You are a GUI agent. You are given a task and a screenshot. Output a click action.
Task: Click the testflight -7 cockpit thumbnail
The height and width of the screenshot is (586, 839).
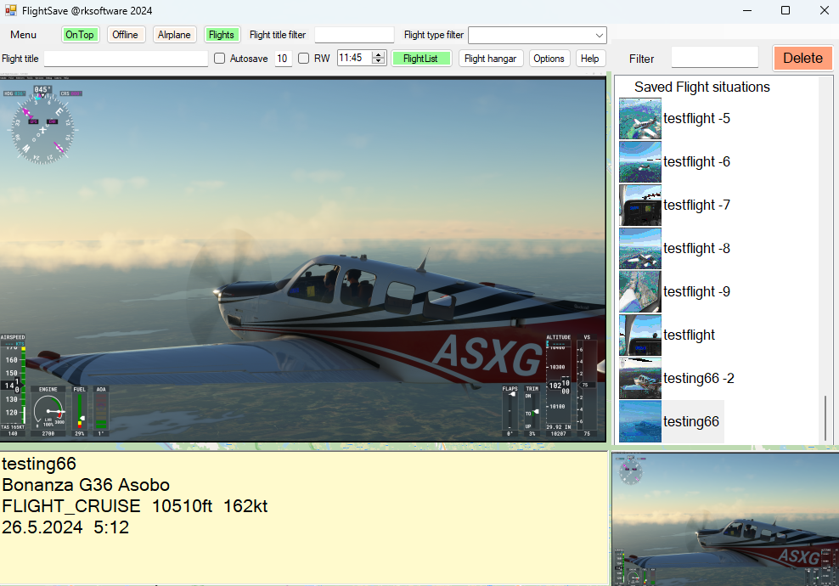click(639, 206)
